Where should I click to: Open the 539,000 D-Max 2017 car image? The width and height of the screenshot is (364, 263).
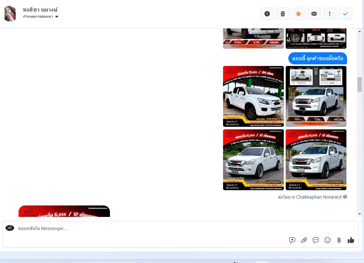coord(253,160)
